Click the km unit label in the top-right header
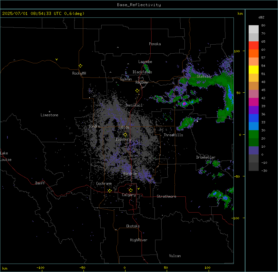 pos(240,14)
